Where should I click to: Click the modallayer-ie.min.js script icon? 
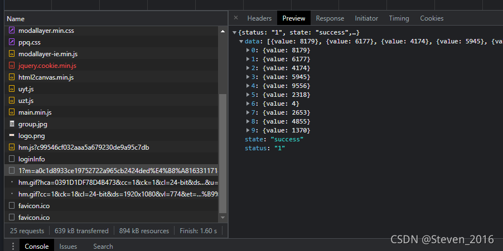coord(12,54)
